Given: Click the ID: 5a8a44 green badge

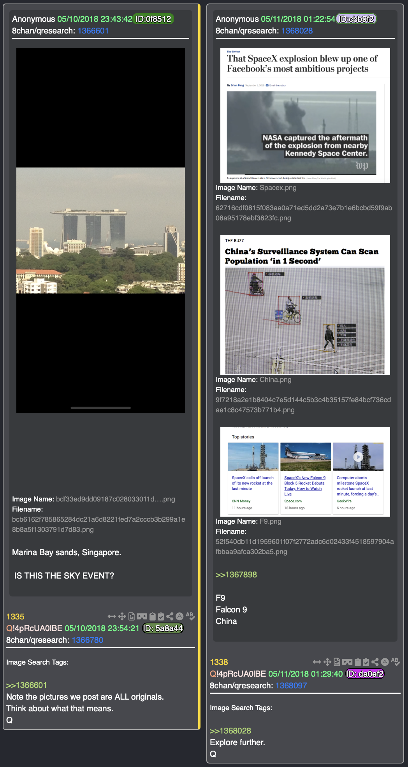Looking at the screenshot, I should point(163,628).
